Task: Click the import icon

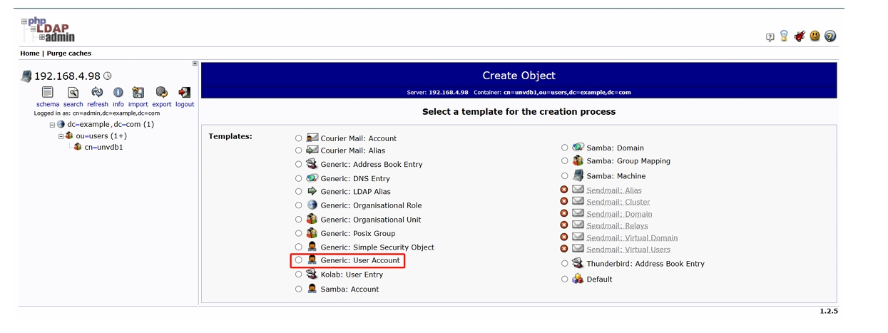Action: (x=138, y=93)
